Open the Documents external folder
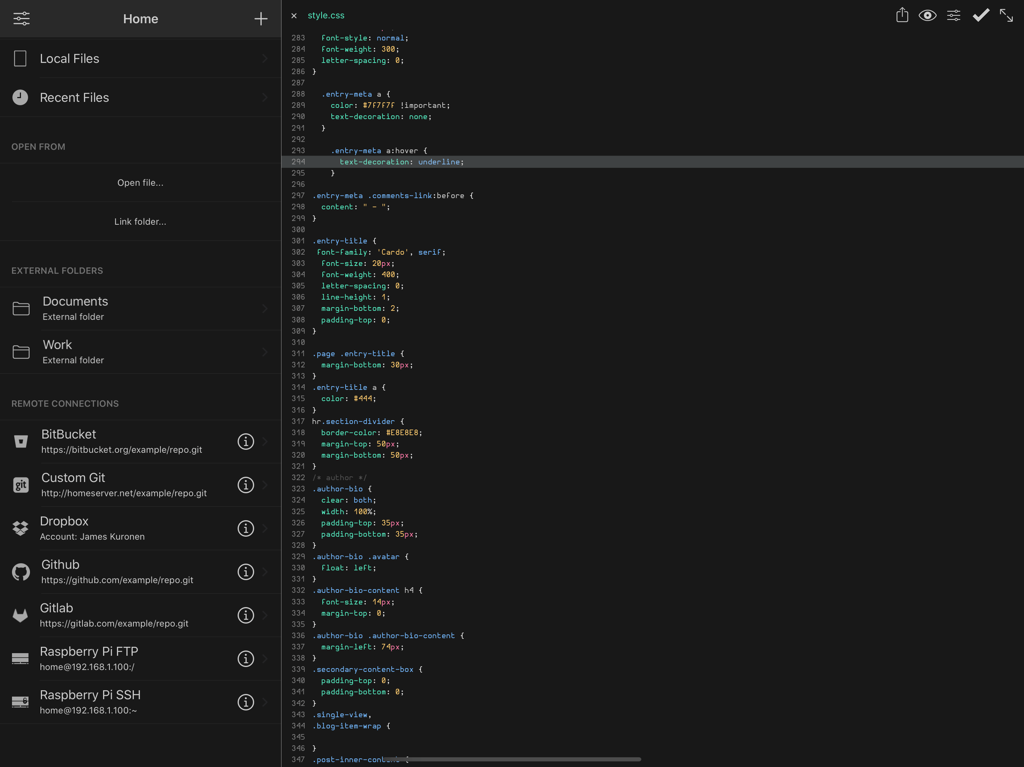Image resolution: width=1024 pixels, height=767 pixels. [x=140, y=309]
